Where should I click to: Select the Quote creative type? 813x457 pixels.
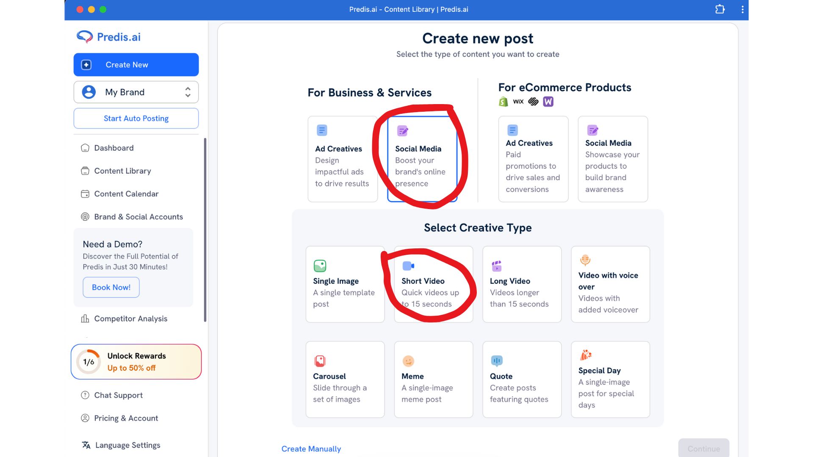522,380
